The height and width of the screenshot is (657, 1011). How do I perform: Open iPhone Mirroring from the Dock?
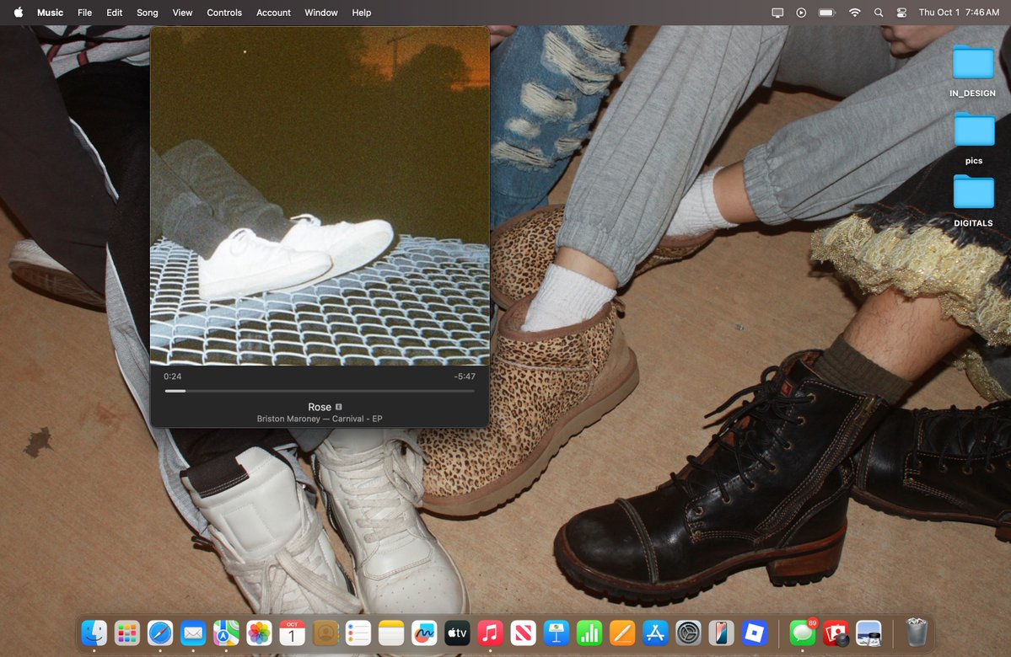721,633
